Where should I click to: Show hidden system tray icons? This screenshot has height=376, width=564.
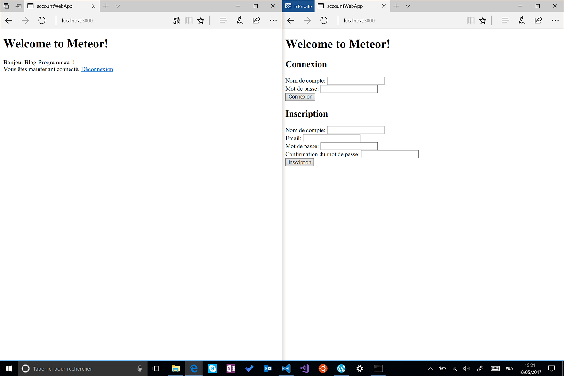(430, 368)
